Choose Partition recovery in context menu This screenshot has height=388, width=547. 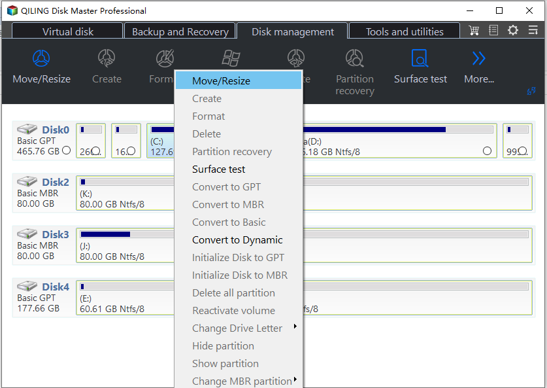[x=239, y=152]
